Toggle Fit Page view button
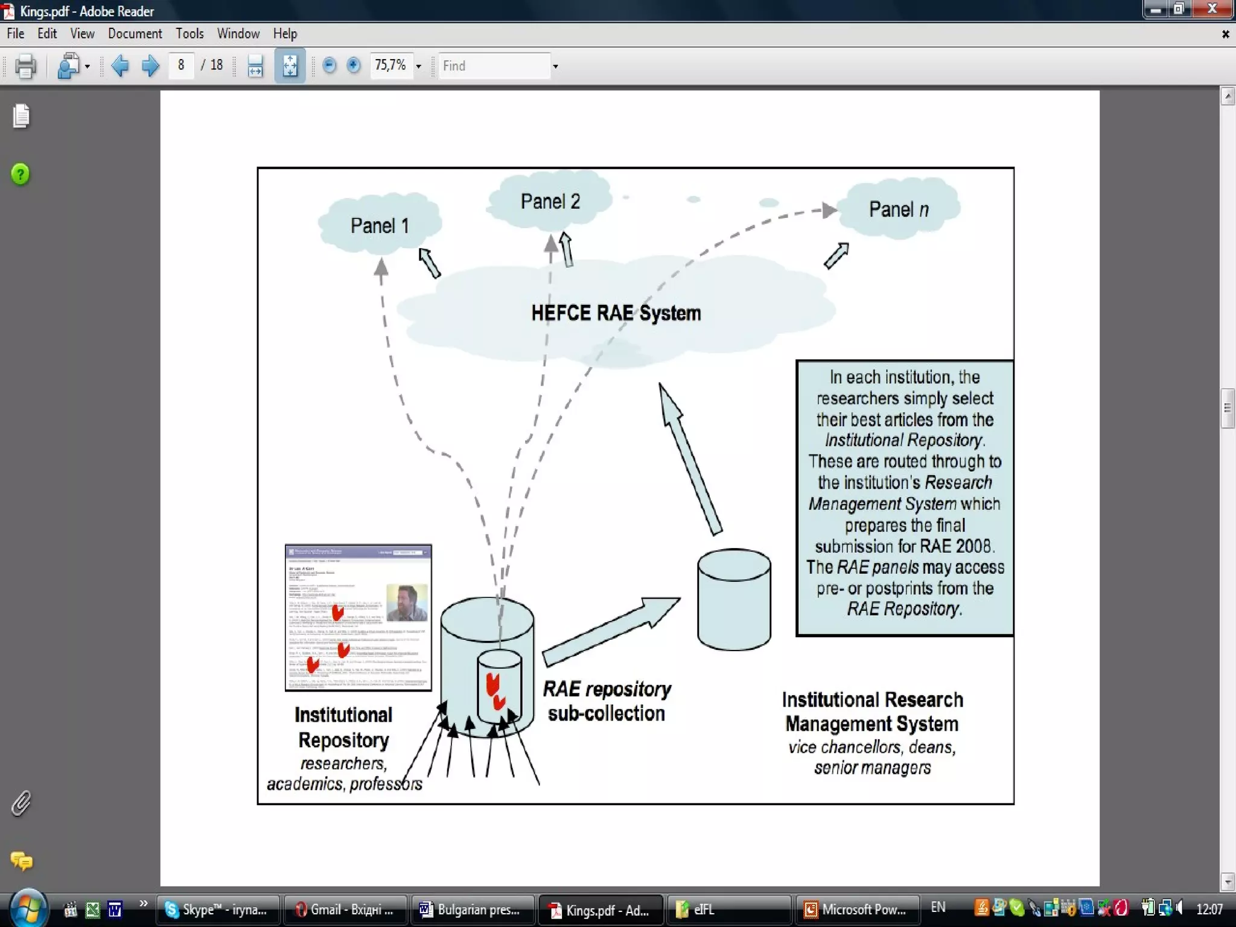 pos(290,66)
